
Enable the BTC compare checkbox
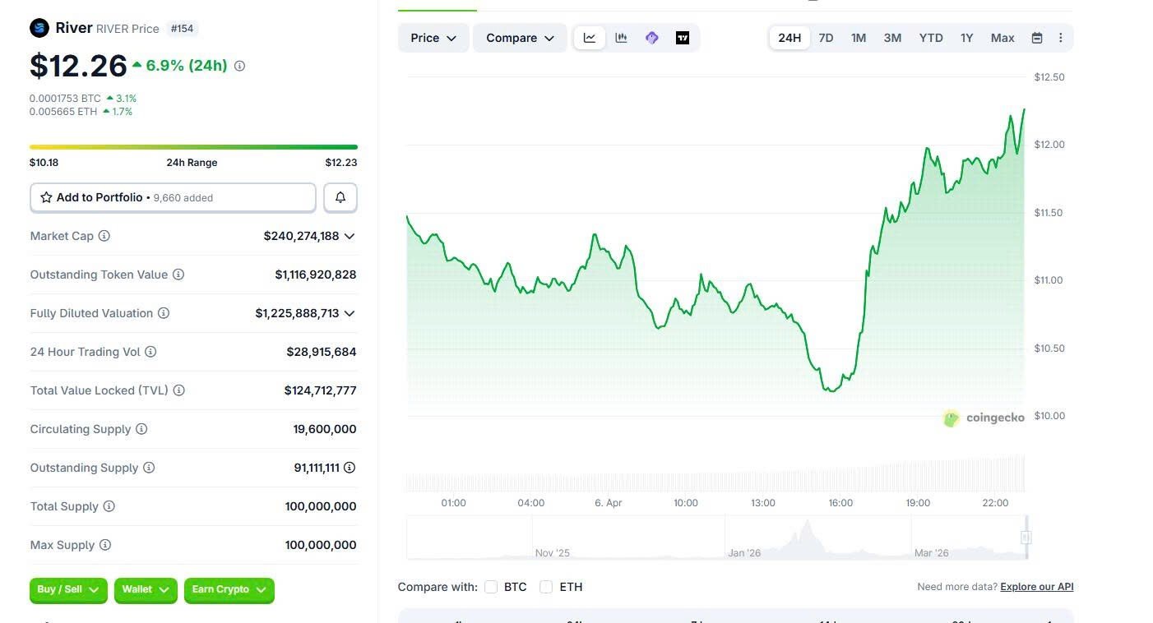tap(491, 587)
